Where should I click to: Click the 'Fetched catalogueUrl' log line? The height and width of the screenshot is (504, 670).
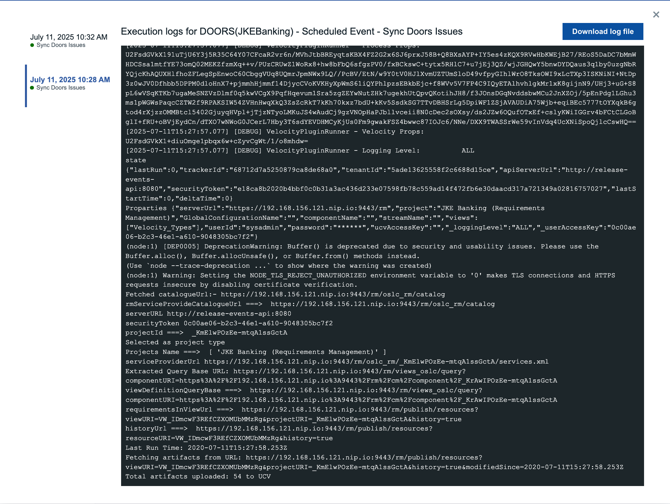[285, 294]
